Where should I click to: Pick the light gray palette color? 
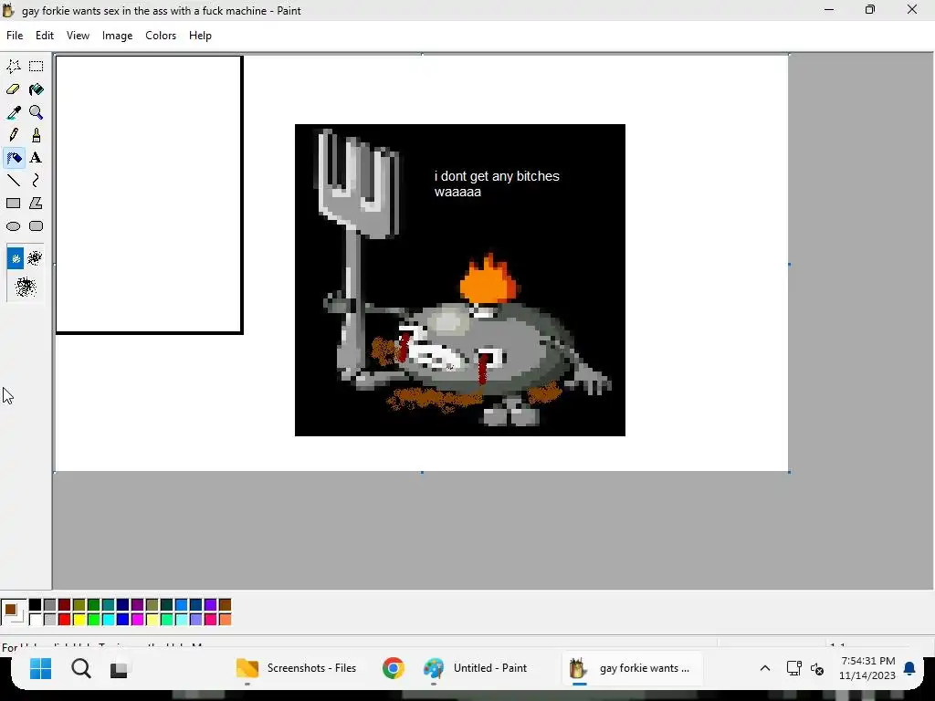click(x=50, y=620)
